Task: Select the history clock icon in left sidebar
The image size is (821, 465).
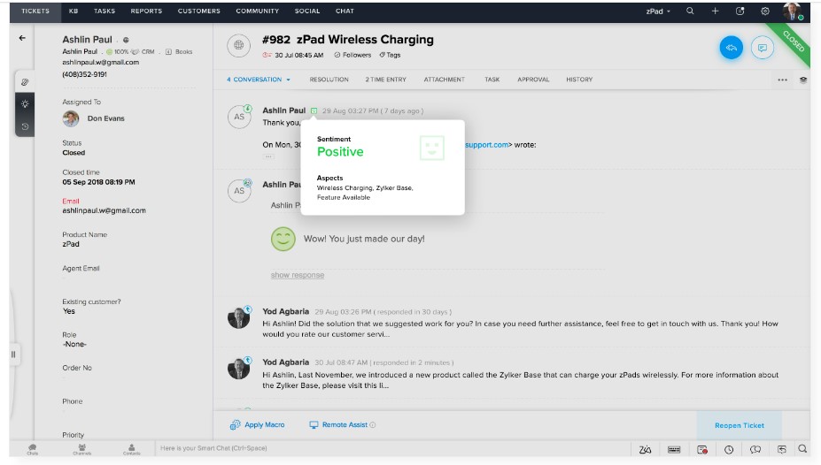Action: point(25,126)
